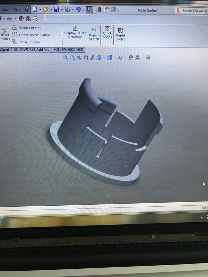The image size is (208, 277).
Task: Expand the Apply Scene dropdown in heads-up toolbar
Action: [143, 58]
